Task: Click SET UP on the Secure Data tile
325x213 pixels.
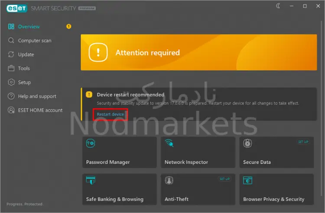Action: point(303,142)
